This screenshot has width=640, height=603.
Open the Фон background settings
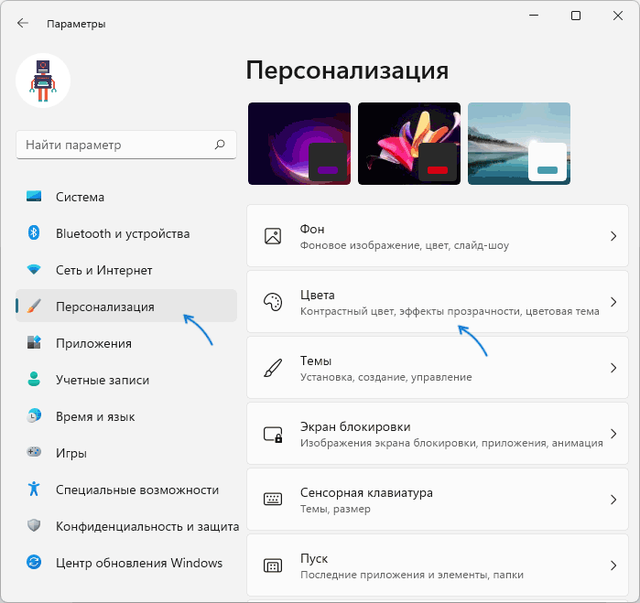point(438,236)
